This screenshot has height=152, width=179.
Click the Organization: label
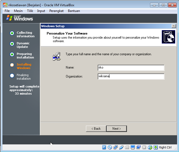(74, 76)
